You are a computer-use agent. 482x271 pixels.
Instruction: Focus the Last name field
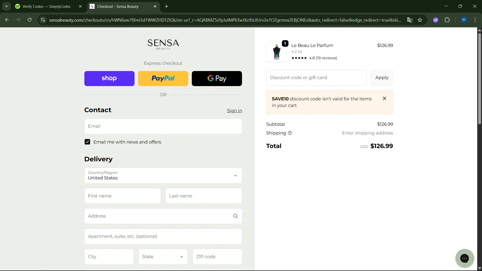point(204,196)
